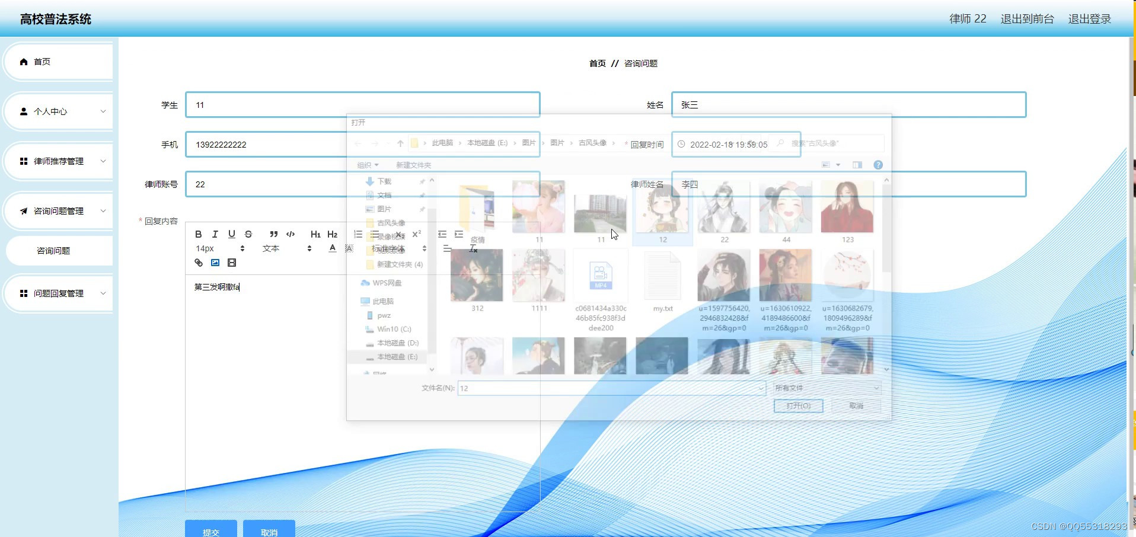Select the thumbnail named 12 in file dialog

click(x=662, y=212)
